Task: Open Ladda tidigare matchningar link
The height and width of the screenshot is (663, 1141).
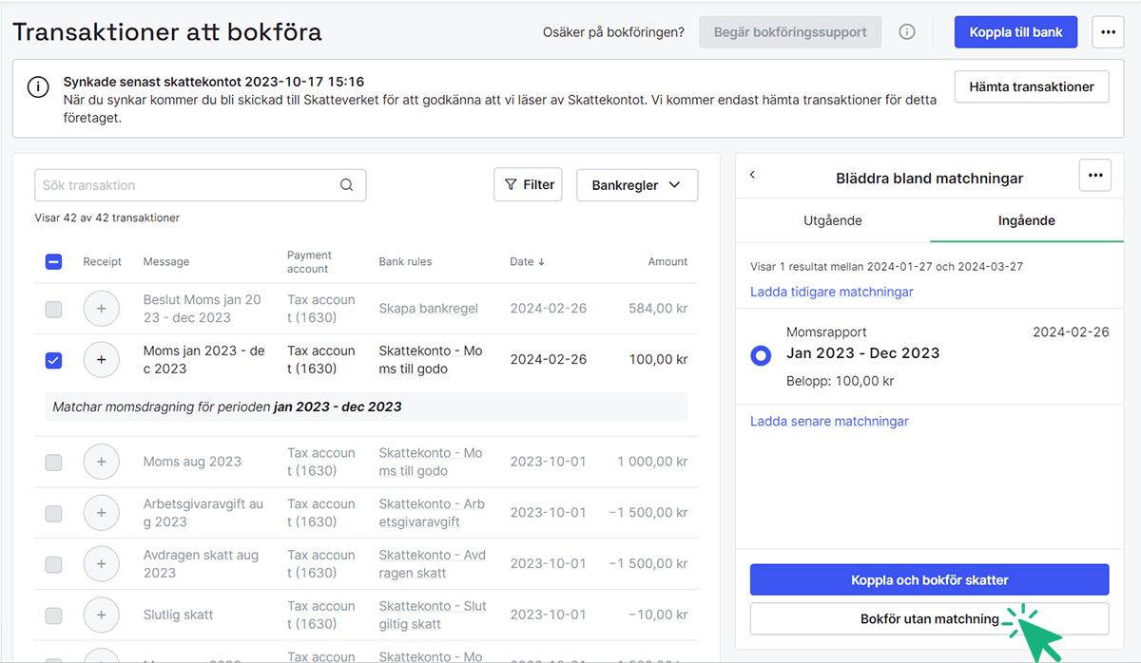Action: click(831, 292)
